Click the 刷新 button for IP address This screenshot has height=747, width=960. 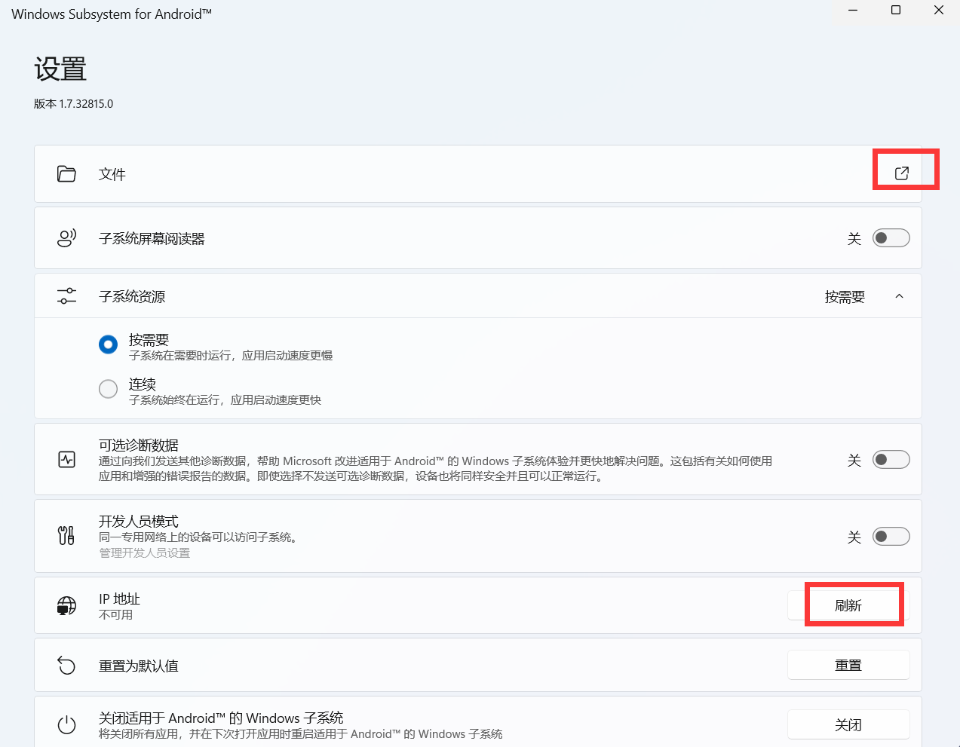pos(848,605)
